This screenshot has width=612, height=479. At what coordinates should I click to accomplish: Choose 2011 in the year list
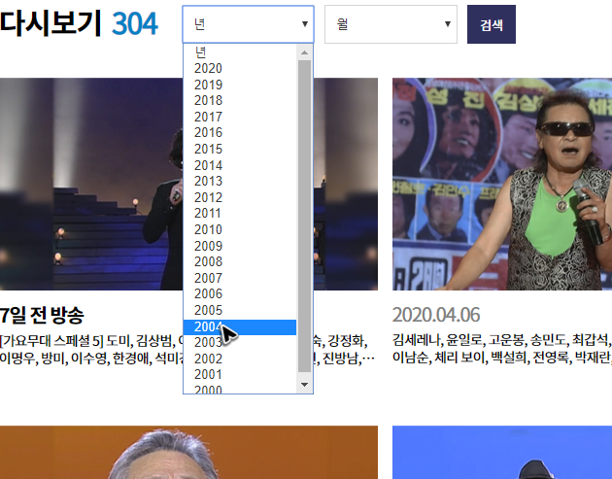click(x=240, y=214)
